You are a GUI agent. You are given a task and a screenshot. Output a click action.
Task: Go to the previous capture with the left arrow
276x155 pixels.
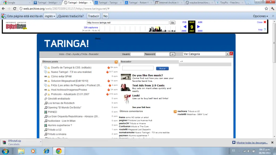[185, 27]
